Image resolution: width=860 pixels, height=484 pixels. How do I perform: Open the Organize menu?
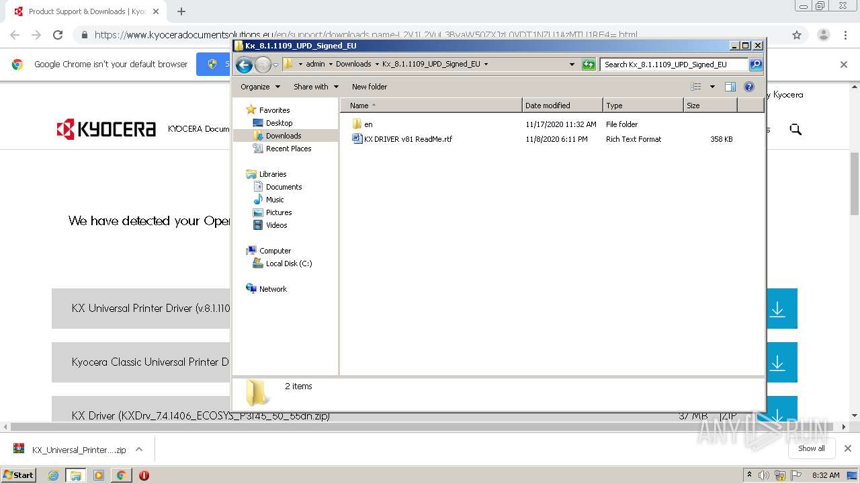point(260,87)
